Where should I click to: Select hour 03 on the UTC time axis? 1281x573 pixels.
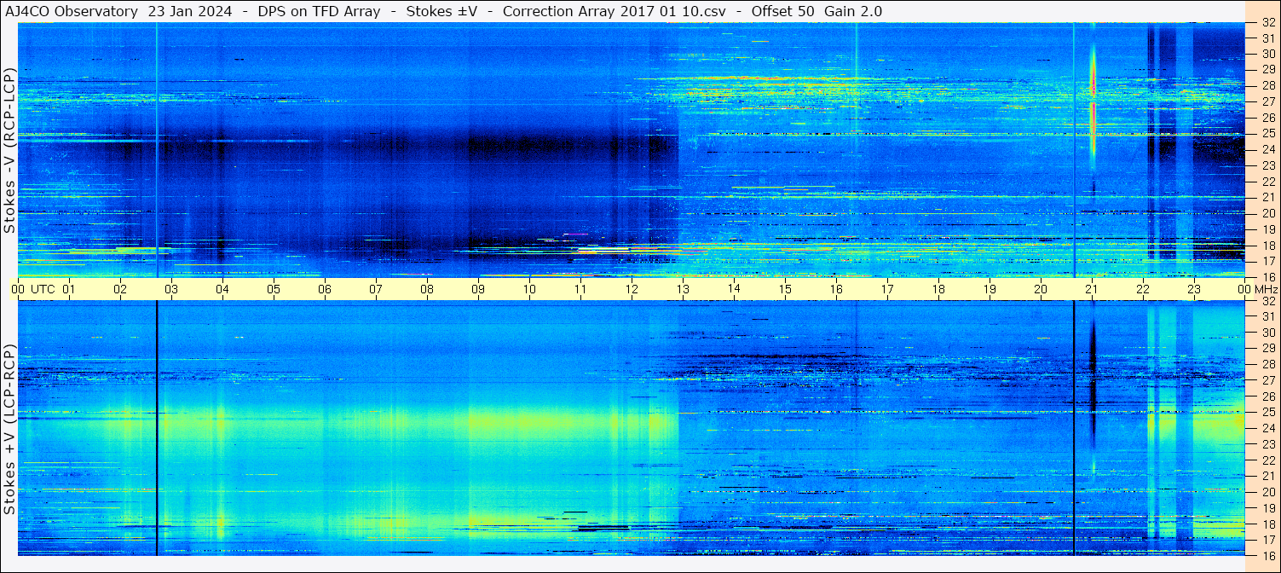(x=171, y=289)
